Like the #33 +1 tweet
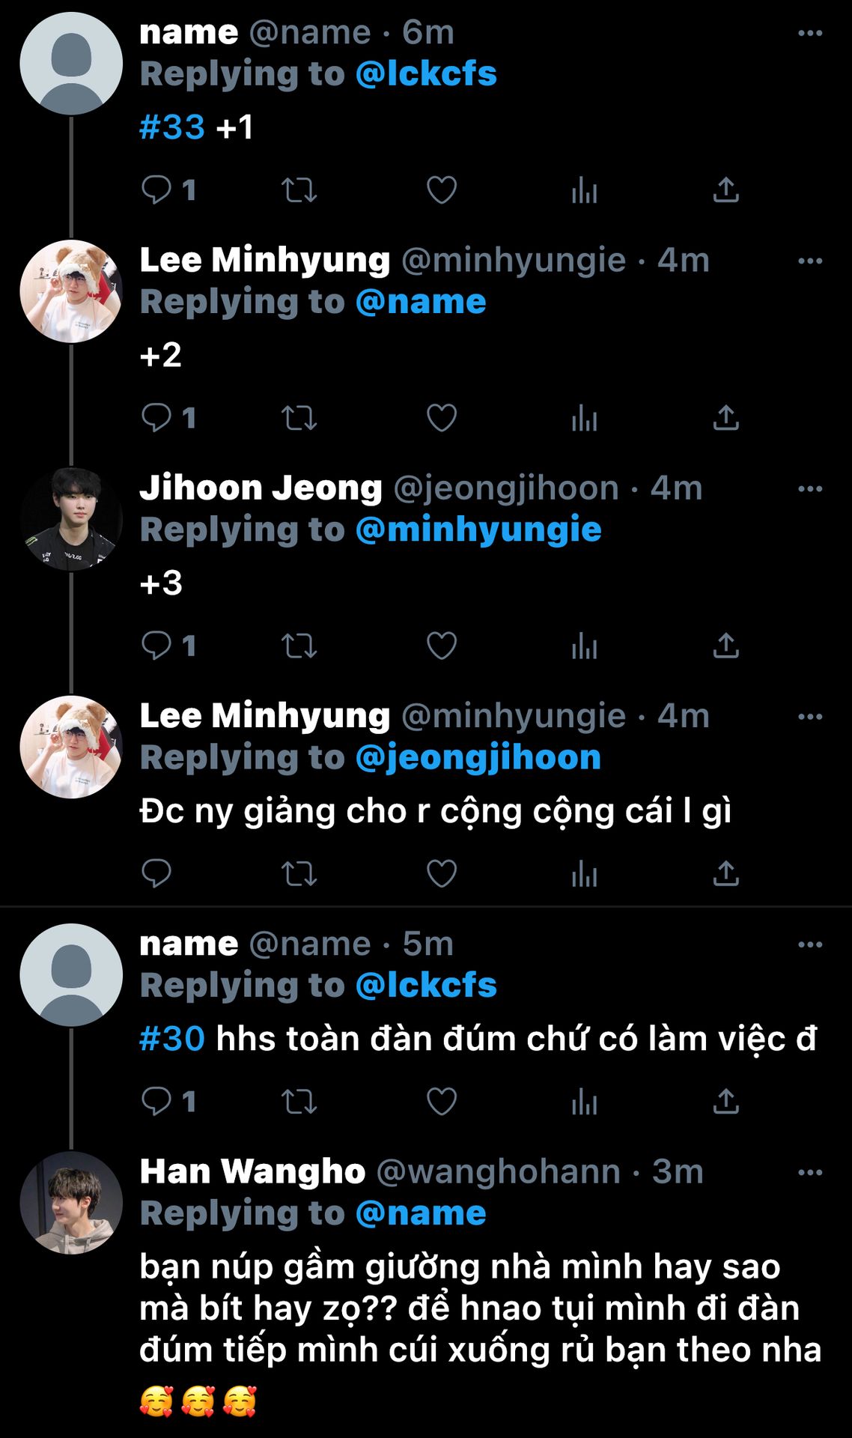This screenshot has height=1438, width=852. [441, 190]
